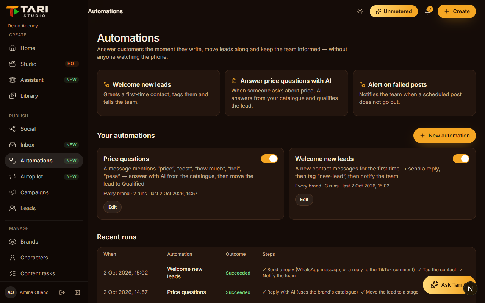Open Studio from the sidebar
Image resolution: width=485 pixels, height=303 pixels.
[44, 64]
